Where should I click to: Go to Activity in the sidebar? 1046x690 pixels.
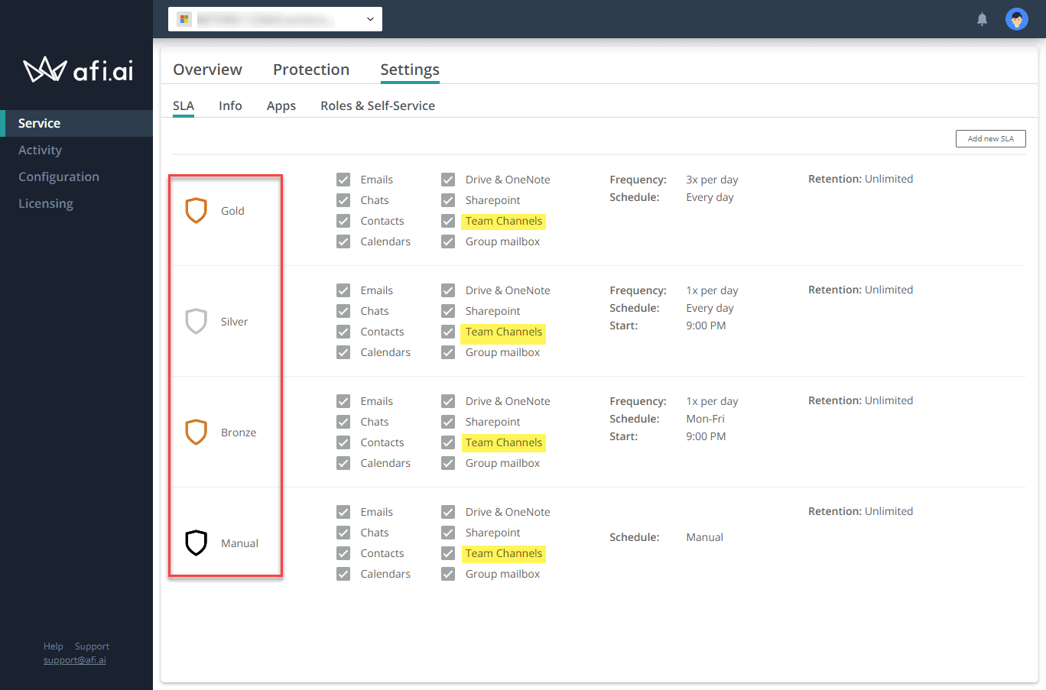[40, 150]
